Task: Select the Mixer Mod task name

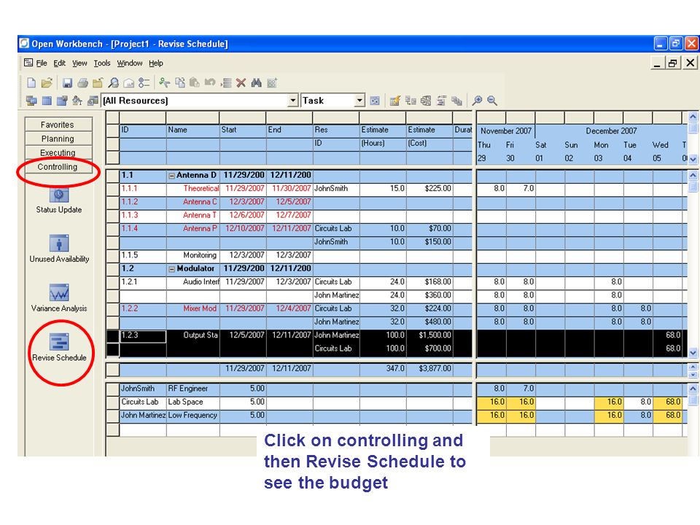Action: 192,308
